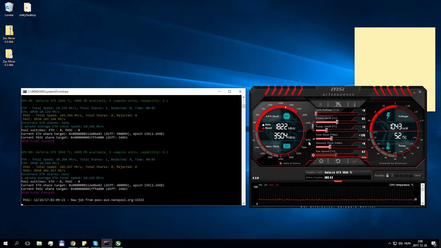This screenshot has height=248, width=441.
Task: Click the Temp. Limit slider handle
Action: click(x=326, y=130)
